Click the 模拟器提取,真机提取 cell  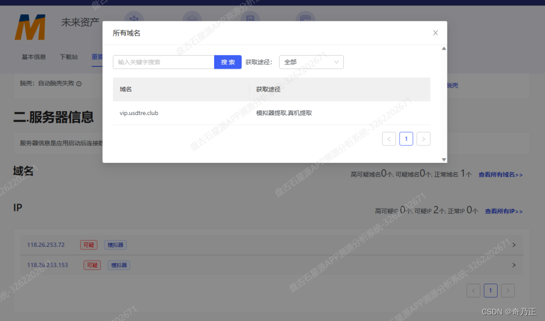click(x=284, y=113)
